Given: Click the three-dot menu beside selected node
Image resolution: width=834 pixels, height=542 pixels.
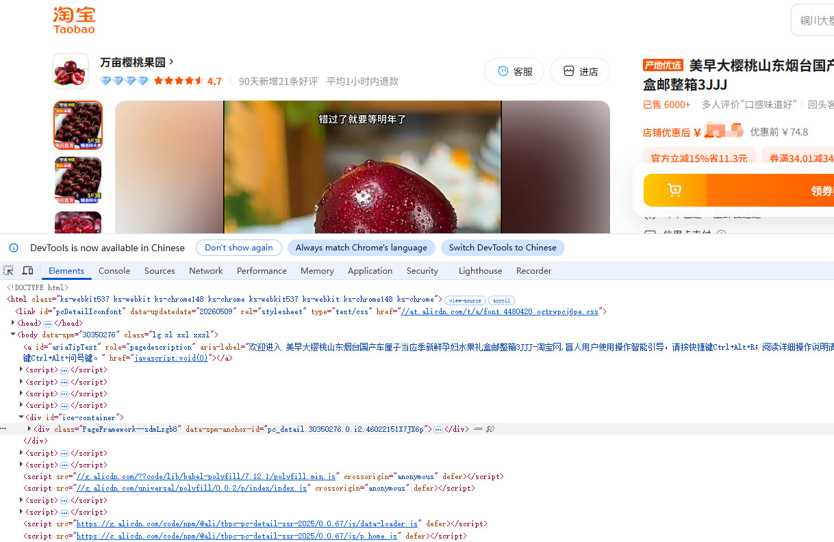Looking at the screenshot, I should click(3, 429).
